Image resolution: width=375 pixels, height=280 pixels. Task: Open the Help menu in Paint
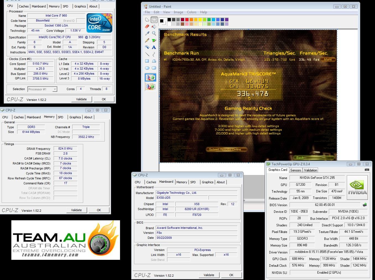point(204,12)
